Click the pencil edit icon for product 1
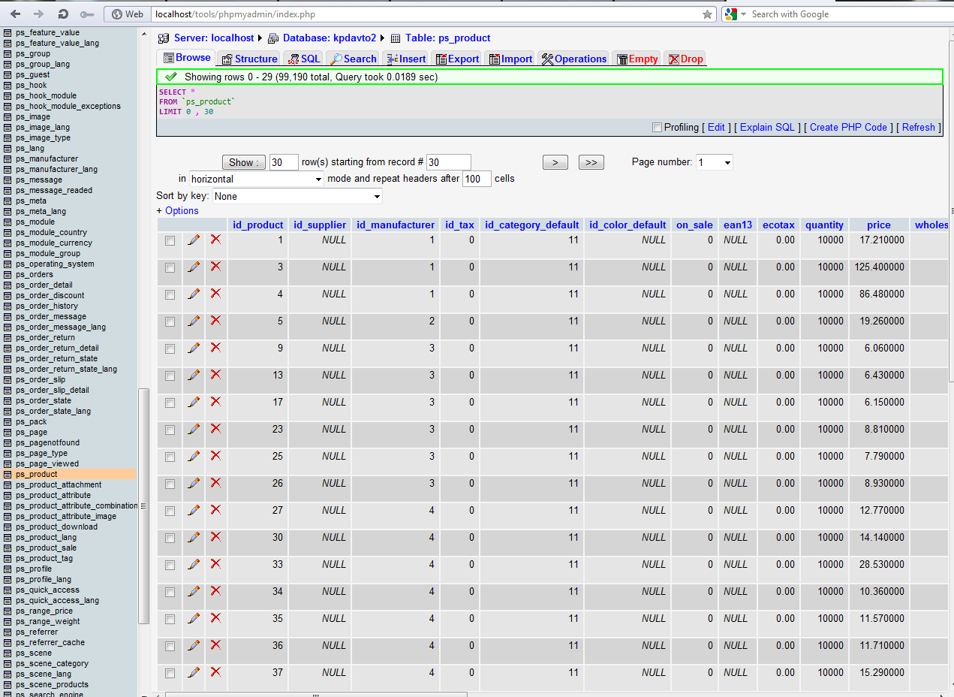The image size is (954, 697). point(194,240)
